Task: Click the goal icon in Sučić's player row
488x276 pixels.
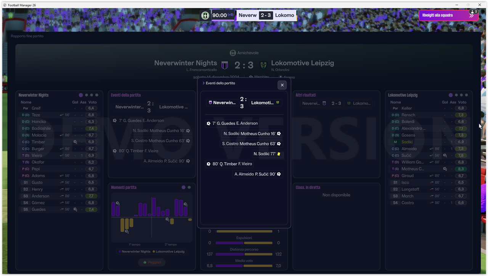Action: tap(445, 156)
